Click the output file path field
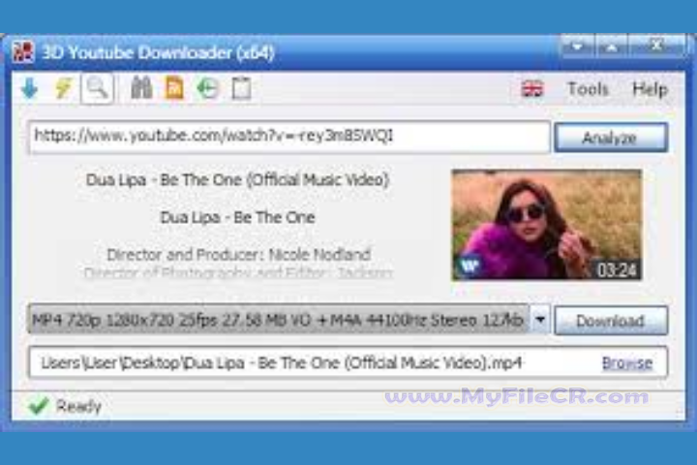 pos(348,362)
